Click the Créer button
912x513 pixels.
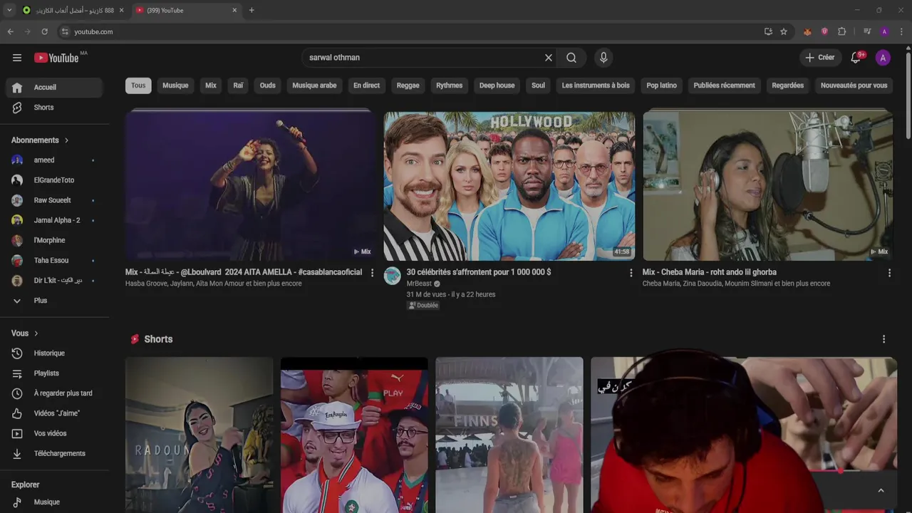coord(820,58)
